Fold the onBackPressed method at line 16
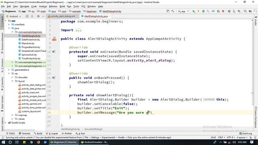Viewport: 258px width, 145px height. 59,78
